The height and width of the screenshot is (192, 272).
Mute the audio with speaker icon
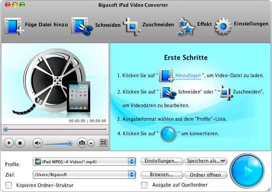[38, 143]
